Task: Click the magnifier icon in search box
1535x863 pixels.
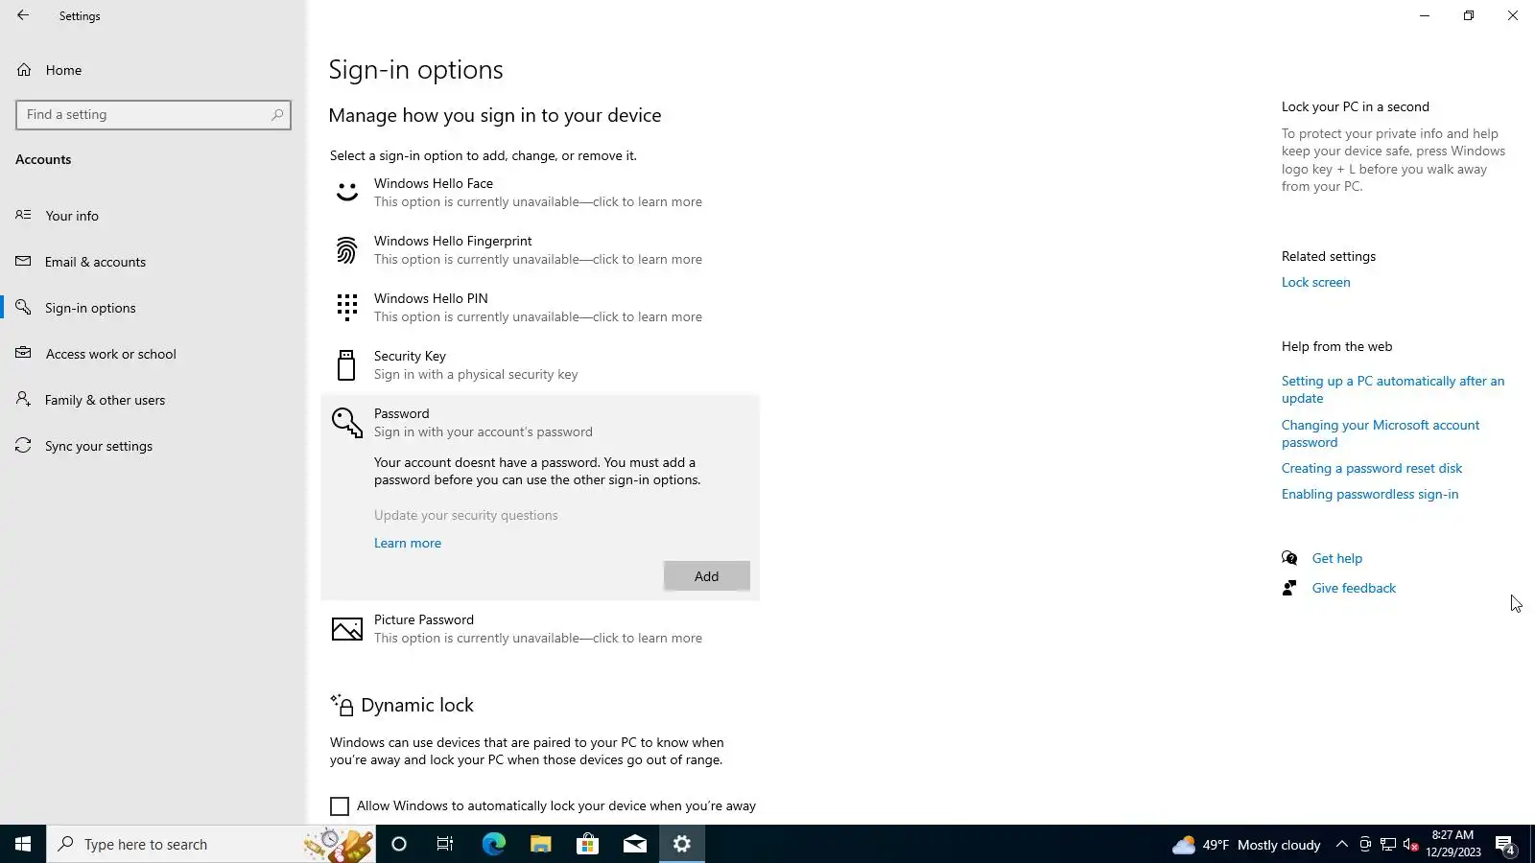Action: (277, 115)
